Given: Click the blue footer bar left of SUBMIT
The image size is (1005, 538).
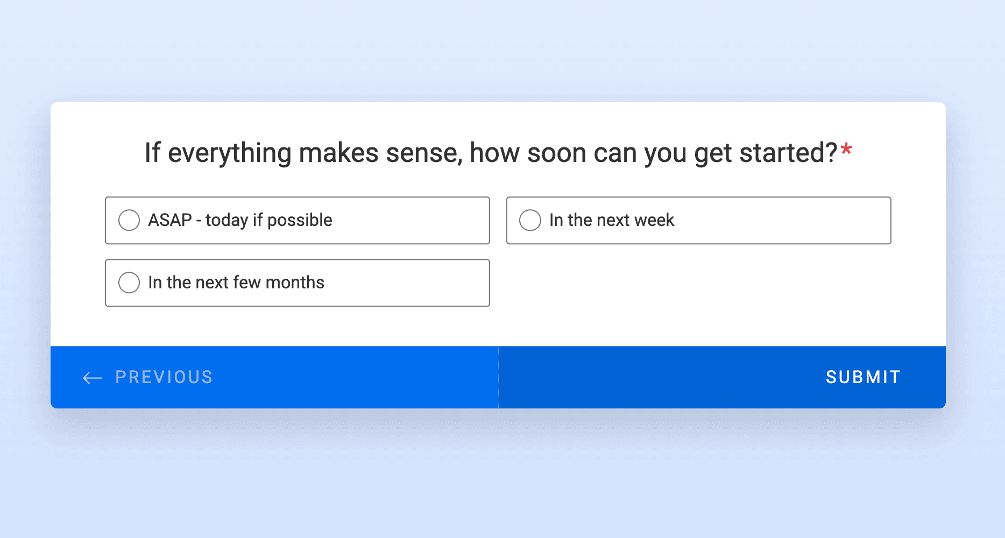Looking at the screenshot, I should [646, 377].
